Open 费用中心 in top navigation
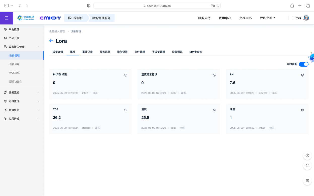Viewport: 314px width, 196px height. click(225, 18)
